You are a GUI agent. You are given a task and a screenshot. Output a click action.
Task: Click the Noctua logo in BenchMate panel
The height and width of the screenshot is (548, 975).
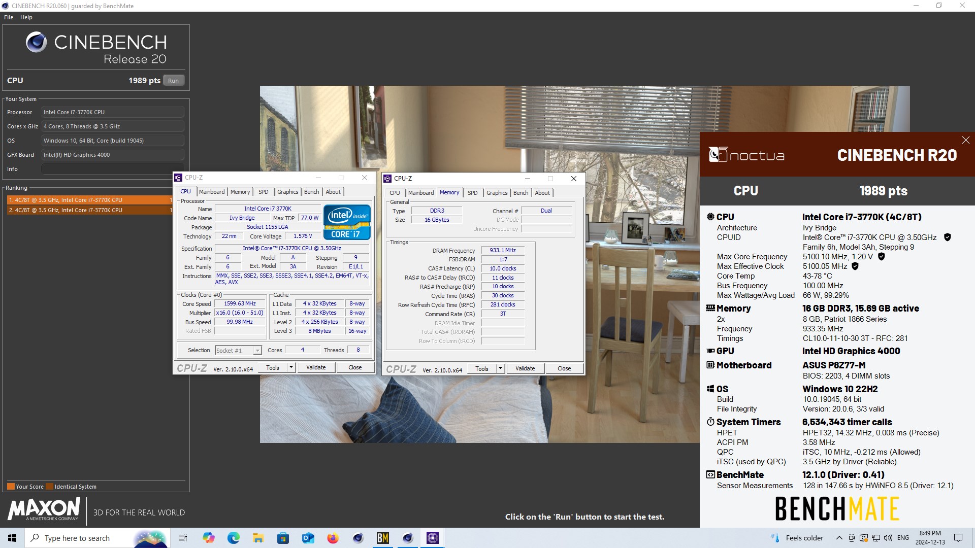pyautogui.click(x=746, y=155)
